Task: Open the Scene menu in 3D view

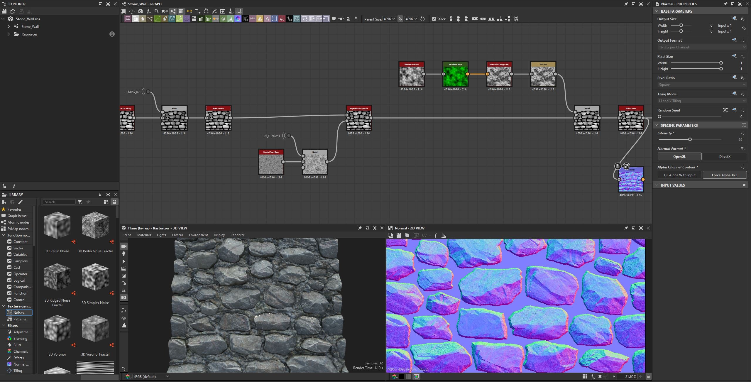Action: (x=127, y=235)
